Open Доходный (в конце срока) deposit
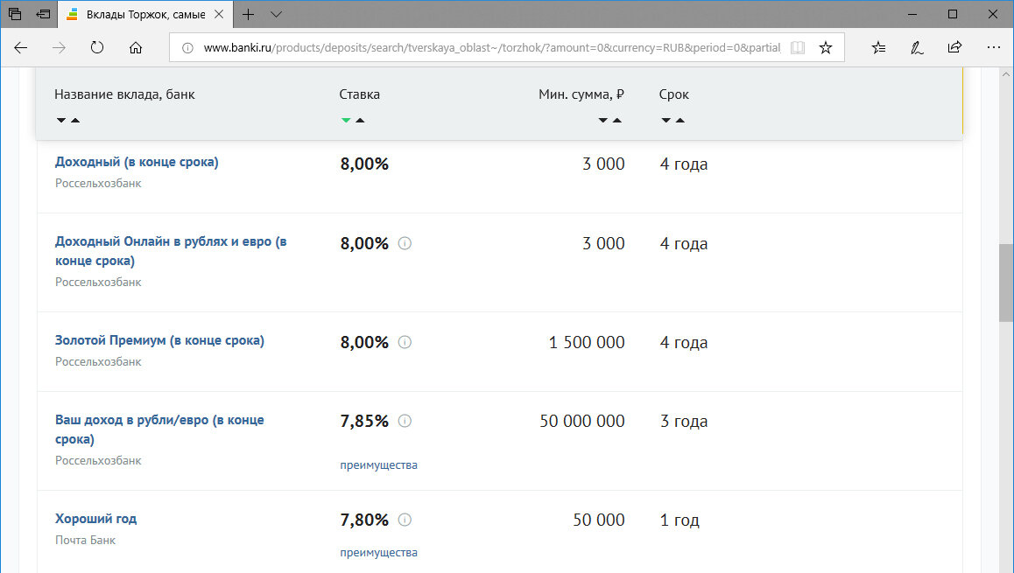The width and height of the screenshot is (1014, 573). click(137, 162)
